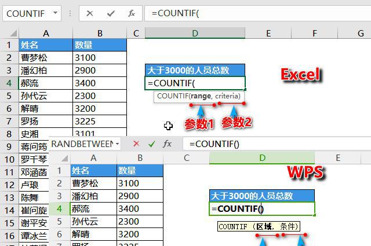Open WPS name box dropdown RANDBETWEEN
The image size is (371, 246).
pyautogui.click(x=117, y=144)
